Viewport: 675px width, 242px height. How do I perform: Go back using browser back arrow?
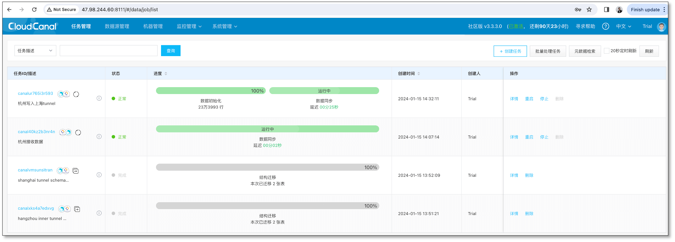point(9,9)
